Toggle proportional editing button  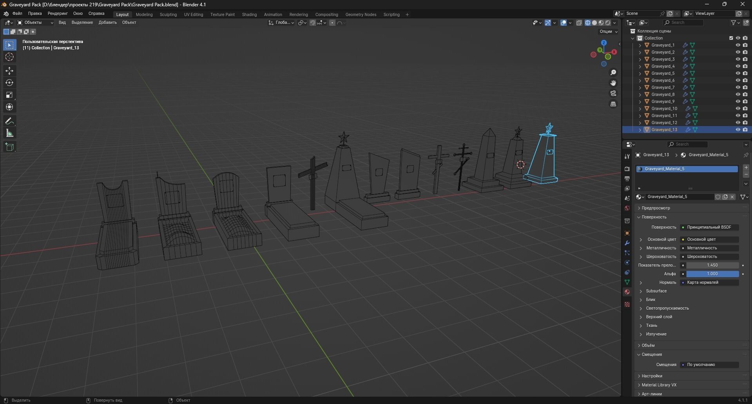point(332,23)
